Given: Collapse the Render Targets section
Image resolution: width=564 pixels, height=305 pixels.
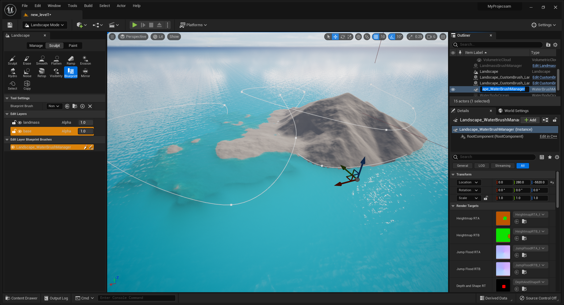Looking at the screenshot, I should (453, 206).
